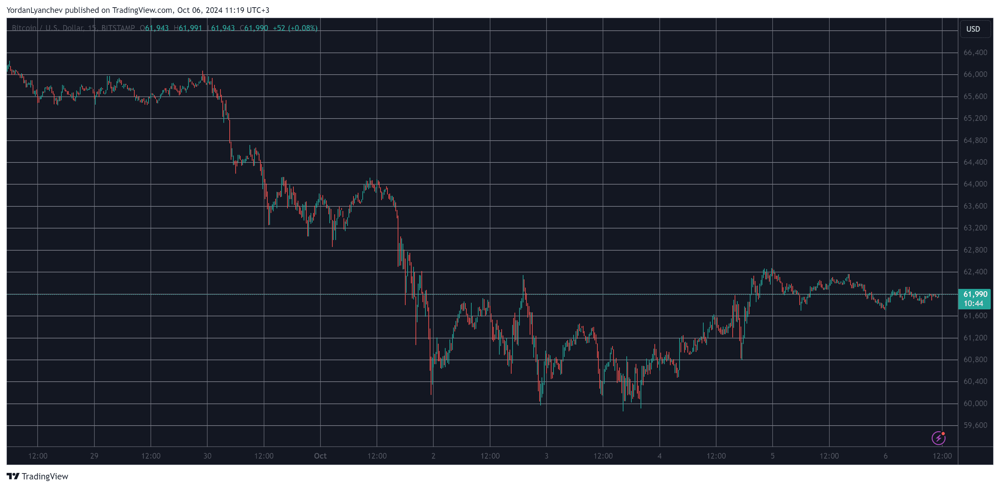Click date 3 on the time axis
Viewport: 1000px width, 488px height.
[546, 456]
